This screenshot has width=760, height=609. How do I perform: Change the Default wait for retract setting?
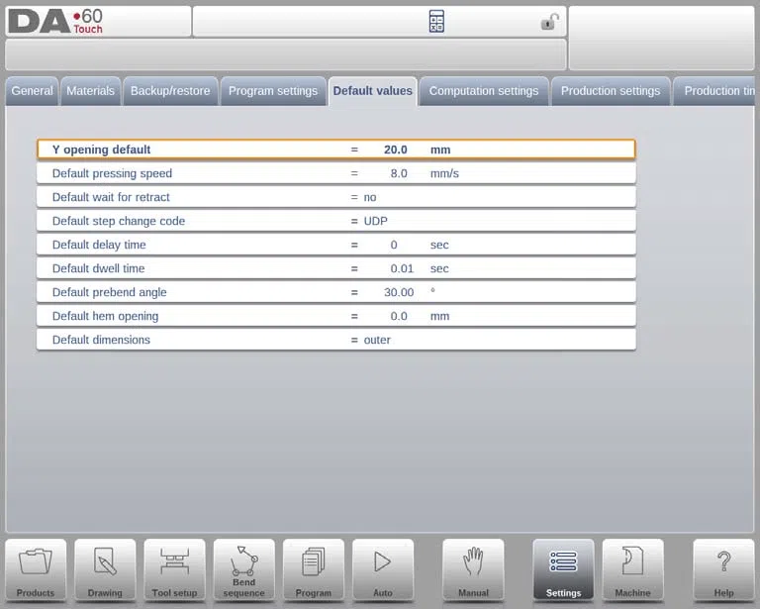click(335, 197)
